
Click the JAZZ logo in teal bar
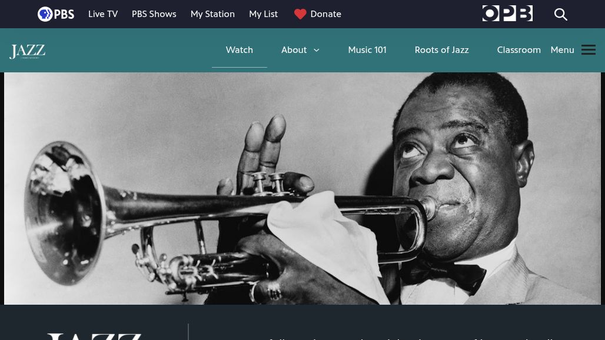pyautogui.click(x=28, y=51)
